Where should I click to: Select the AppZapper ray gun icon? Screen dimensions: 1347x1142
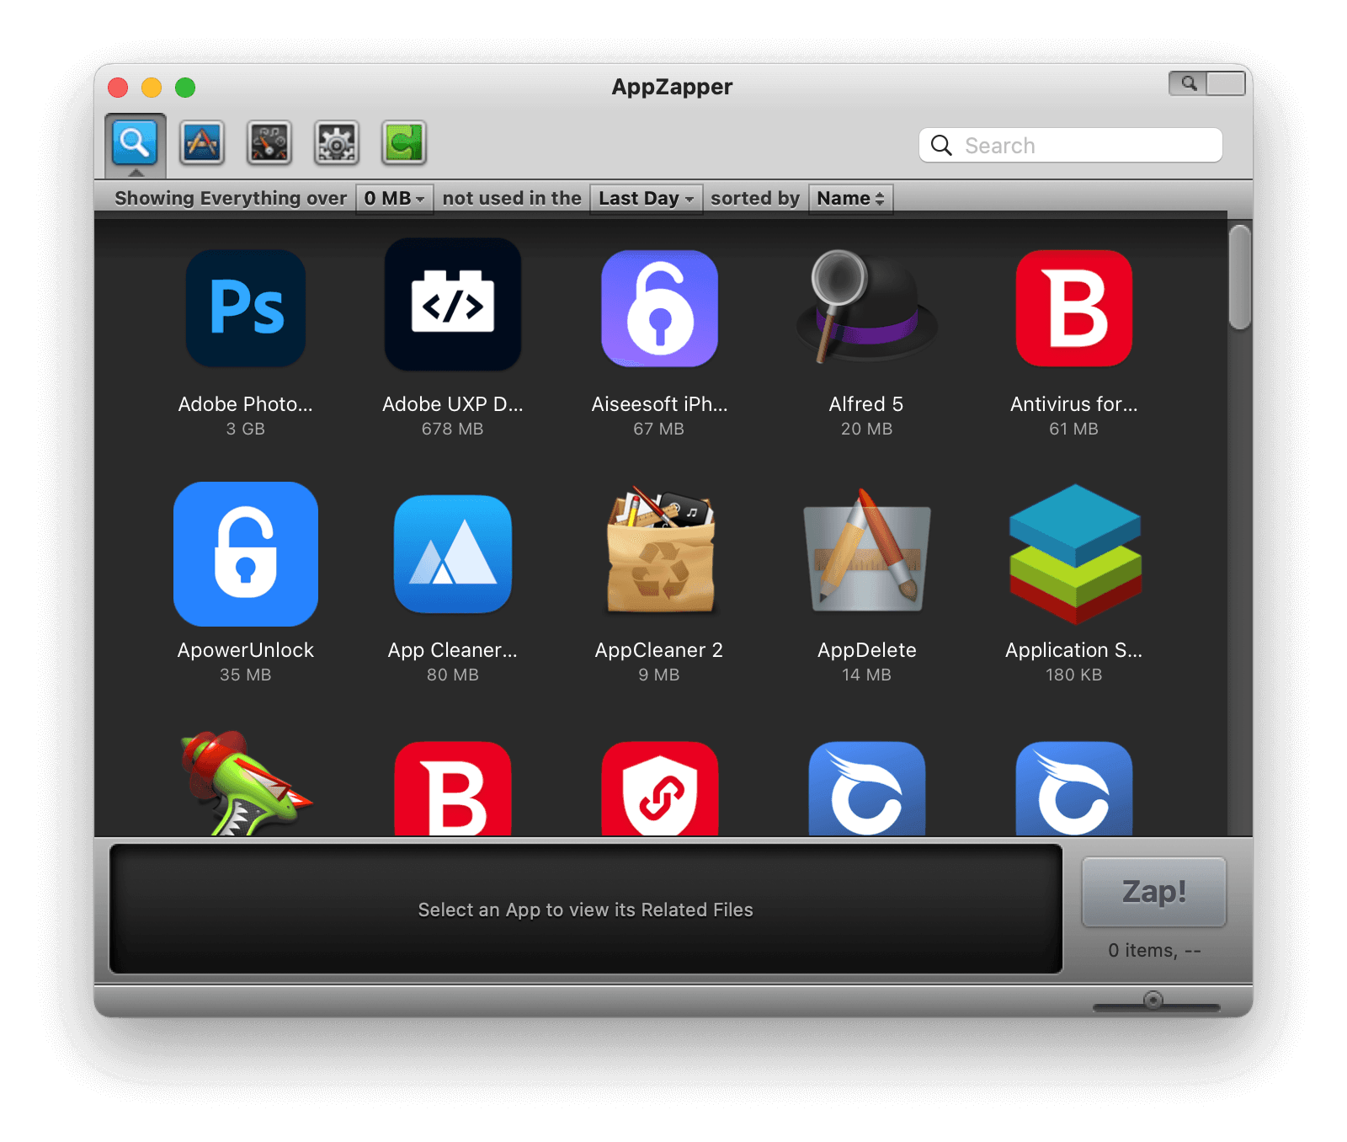point(246,783)
